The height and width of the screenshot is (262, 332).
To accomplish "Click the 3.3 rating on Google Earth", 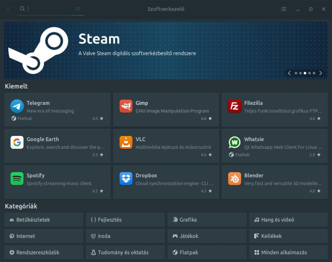I will 95,155.
